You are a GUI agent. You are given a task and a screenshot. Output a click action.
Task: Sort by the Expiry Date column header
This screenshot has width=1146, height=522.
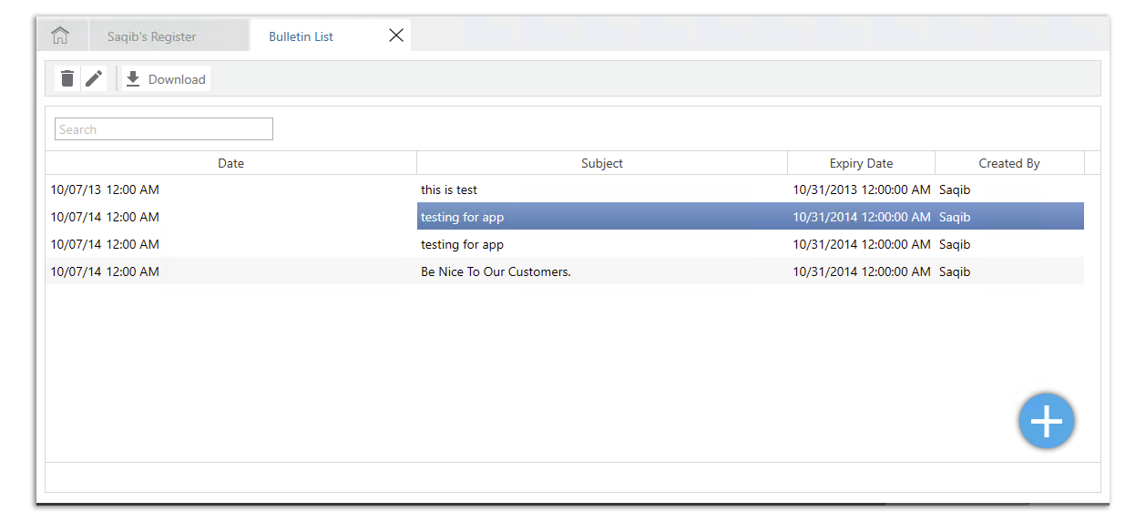[861, 163]
